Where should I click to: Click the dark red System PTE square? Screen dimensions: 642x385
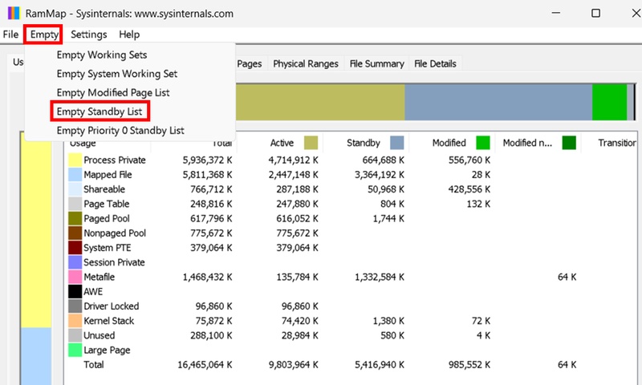[x=75, y=248]
